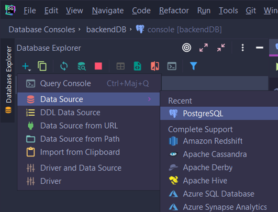Click the DataGrip application logo
The width and height of the screenshot is (278, 212).
[x=10, y=10]
